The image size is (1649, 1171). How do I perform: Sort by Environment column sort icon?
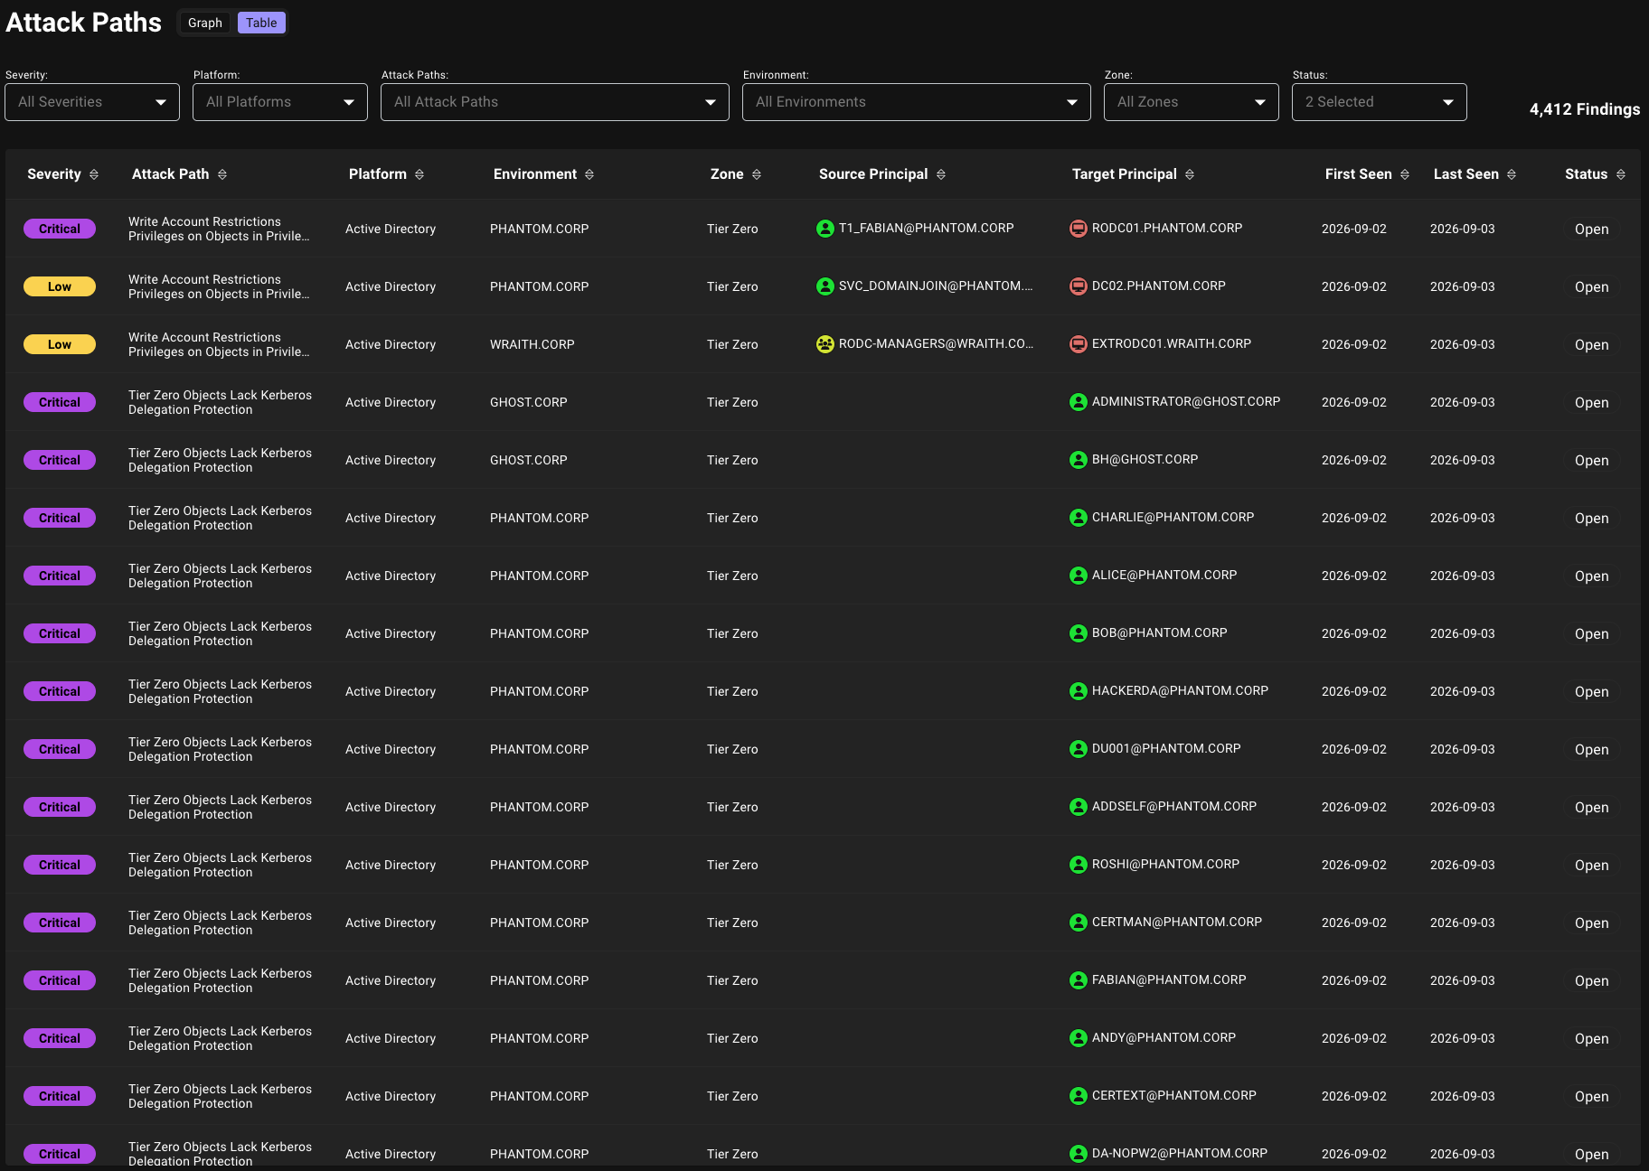click(x=589, y=174)
